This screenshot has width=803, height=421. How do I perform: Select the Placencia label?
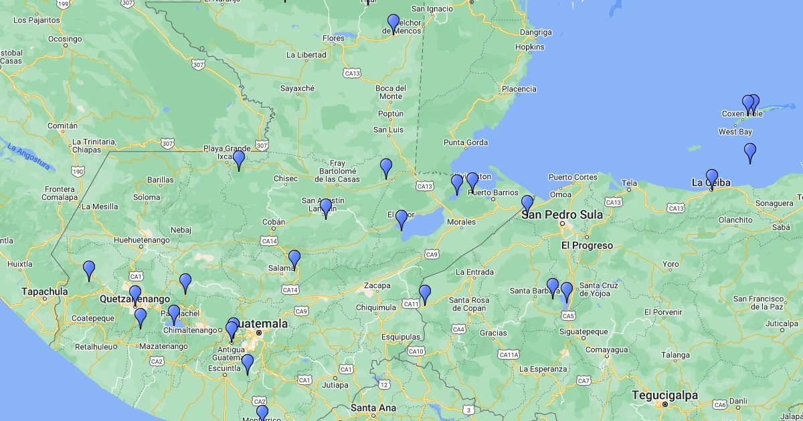point(519,89)
